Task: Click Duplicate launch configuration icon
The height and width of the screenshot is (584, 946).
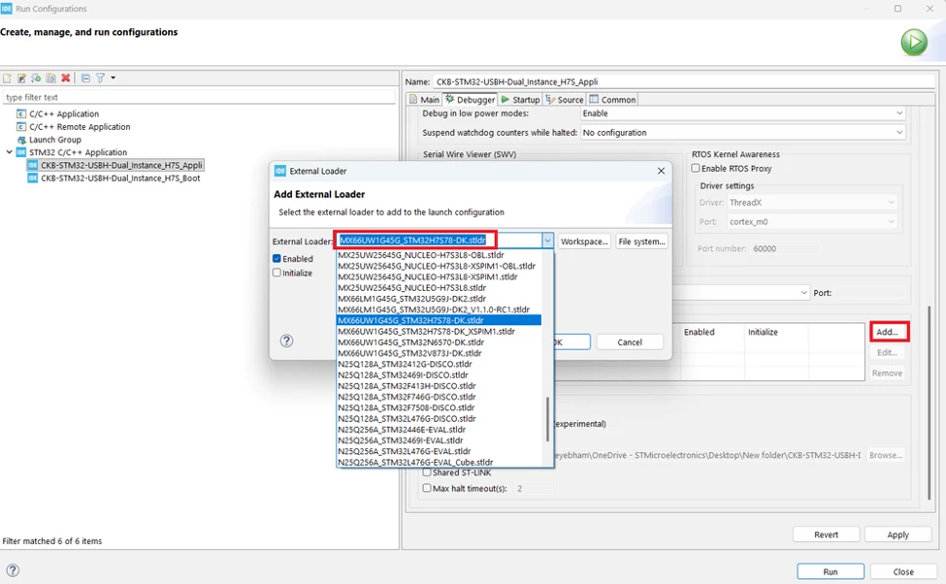Action: [x=50, y=78]
